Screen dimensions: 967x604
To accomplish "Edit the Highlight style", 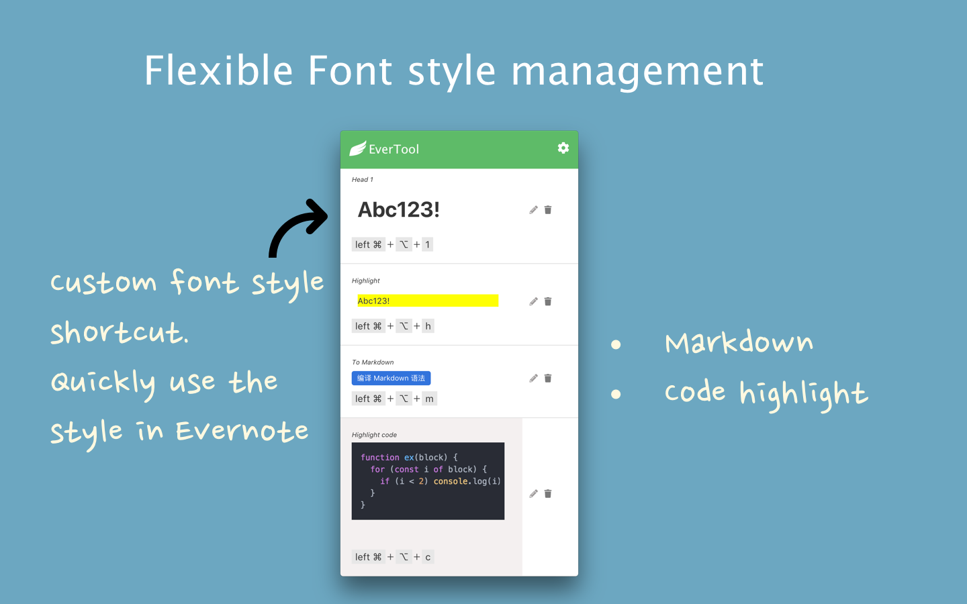I will pos(533,301).
